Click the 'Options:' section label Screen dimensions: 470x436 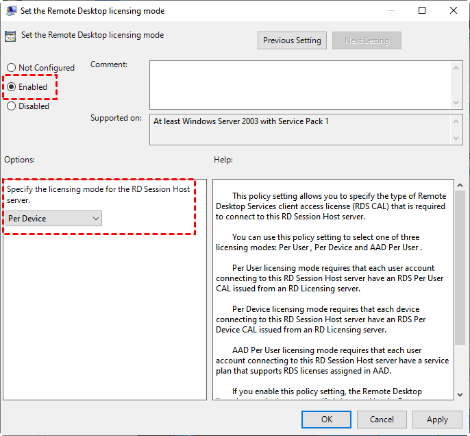click(x=19, y=160)
